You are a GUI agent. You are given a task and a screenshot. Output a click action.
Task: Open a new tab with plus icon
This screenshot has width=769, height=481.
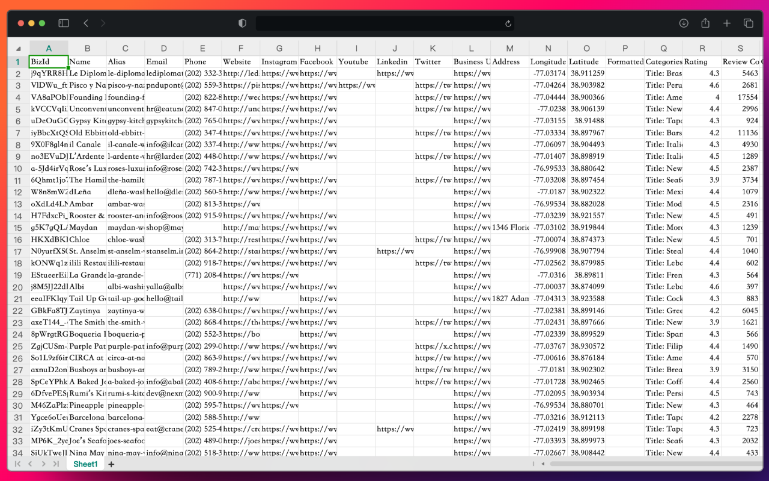[727, 23]
